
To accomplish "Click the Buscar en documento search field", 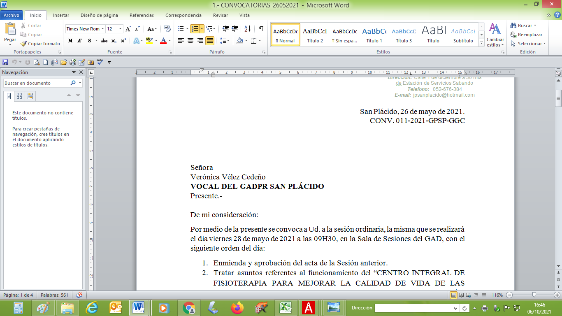I will click(x=36, y=83).
